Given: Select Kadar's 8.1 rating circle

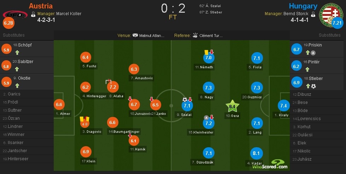Looking at the screenshot, I should 256,153.
